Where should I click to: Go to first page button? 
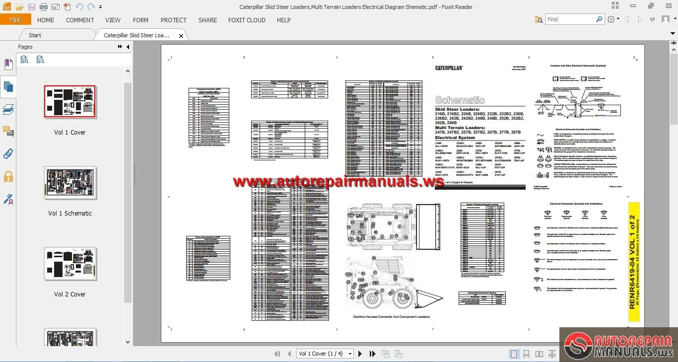(277, 354)
